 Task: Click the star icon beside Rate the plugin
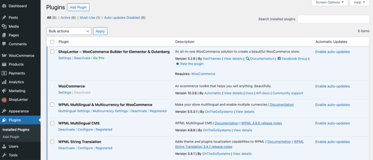[177, 64]
